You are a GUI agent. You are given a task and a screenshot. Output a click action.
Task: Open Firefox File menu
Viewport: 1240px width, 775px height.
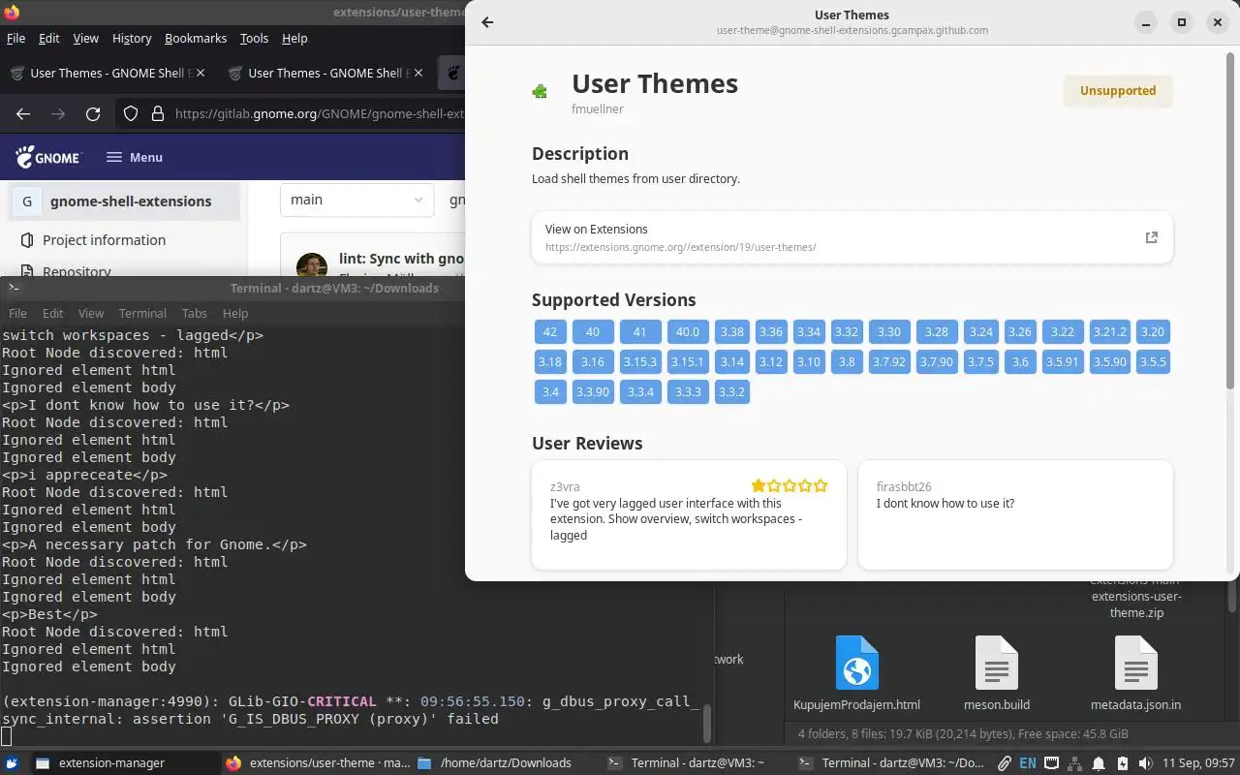tap(15, 38)
